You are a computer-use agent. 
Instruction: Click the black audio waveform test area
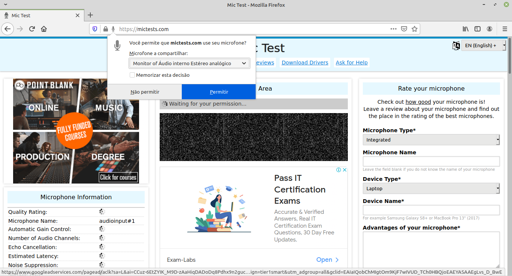pyautogui.click(x=254, y=137)
